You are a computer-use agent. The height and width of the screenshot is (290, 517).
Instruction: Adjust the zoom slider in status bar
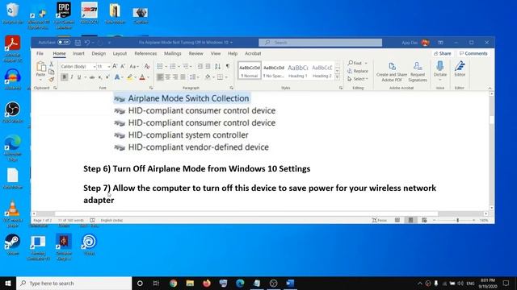click(457, 220)
